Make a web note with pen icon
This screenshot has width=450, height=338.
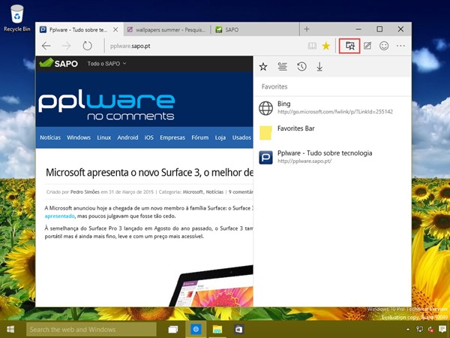367,46
